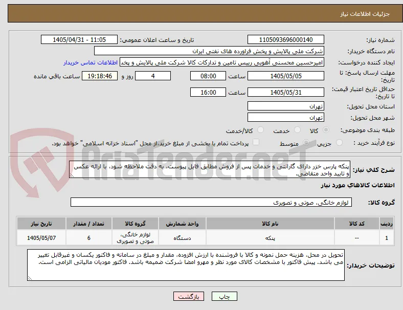Click the ردیف column header
The height and width of the screenshot is (310, 403).
[x=387, y=224]
